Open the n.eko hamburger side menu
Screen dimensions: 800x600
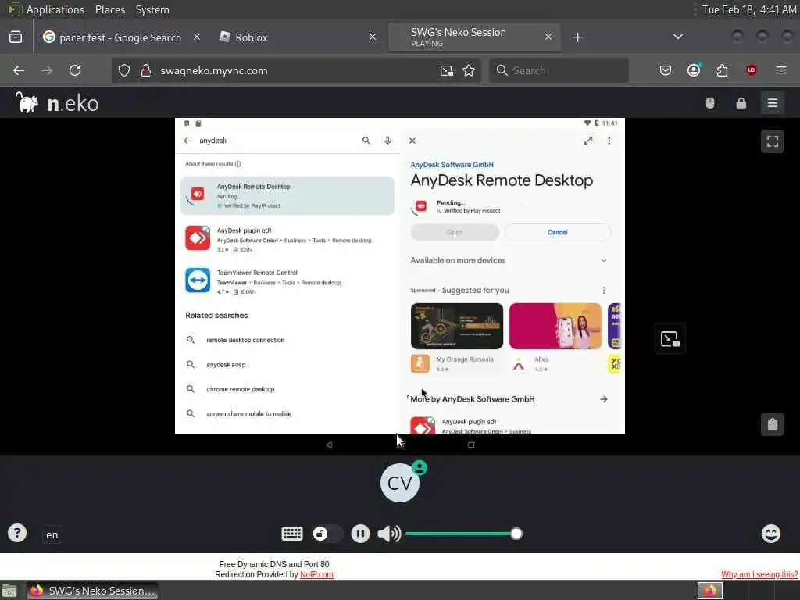[x=773, y=103]
